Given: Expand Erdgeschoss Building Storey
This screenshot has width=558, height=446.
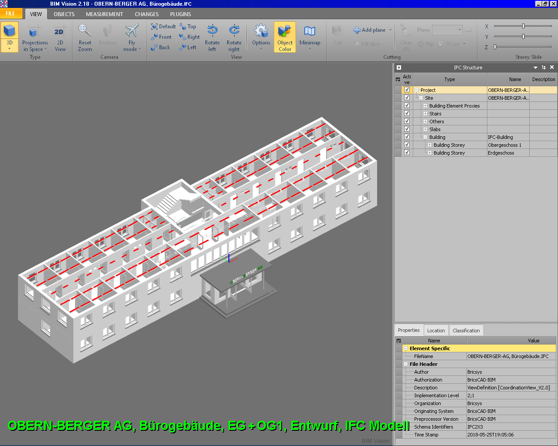Looking at the screenshot, I should click(430, 153).
